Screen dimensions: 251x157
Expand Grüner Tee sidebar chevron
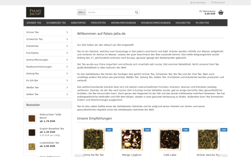[67, 32]
